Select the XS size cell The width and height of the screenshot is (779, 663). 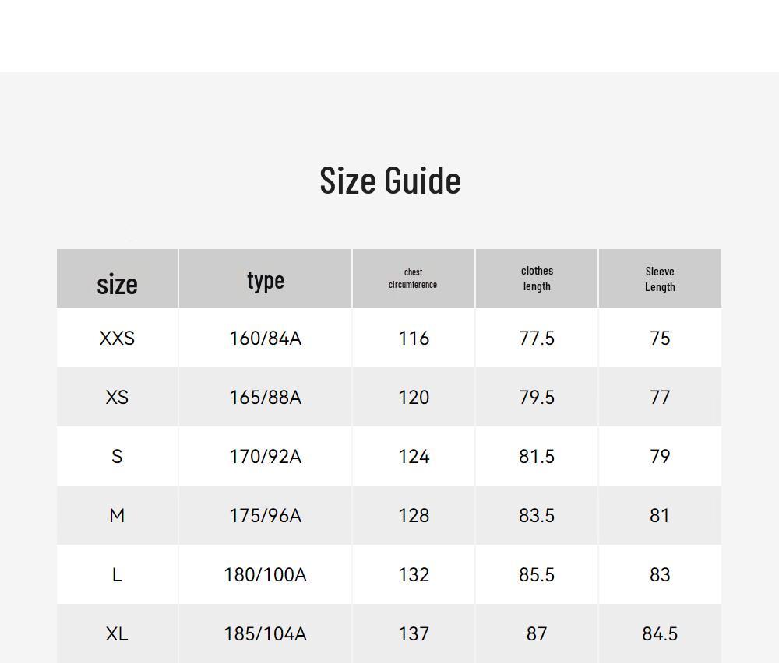point(118,398)
